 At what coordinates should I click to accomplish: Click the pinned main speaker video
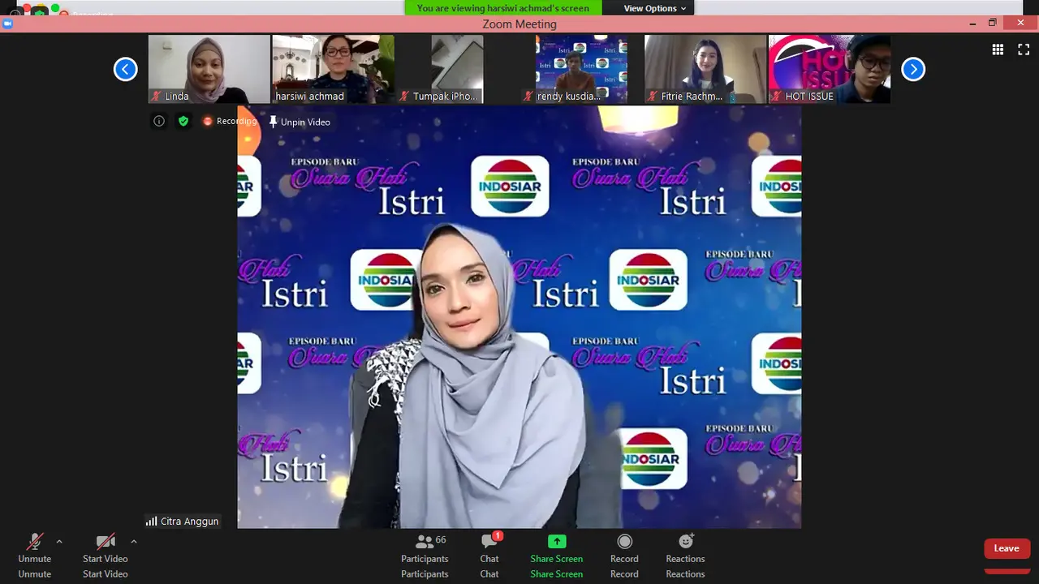[519, 317]
